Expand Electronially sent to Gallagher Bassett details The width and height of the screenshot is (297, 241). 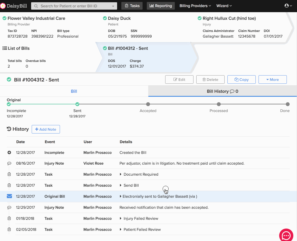[120, 197]
